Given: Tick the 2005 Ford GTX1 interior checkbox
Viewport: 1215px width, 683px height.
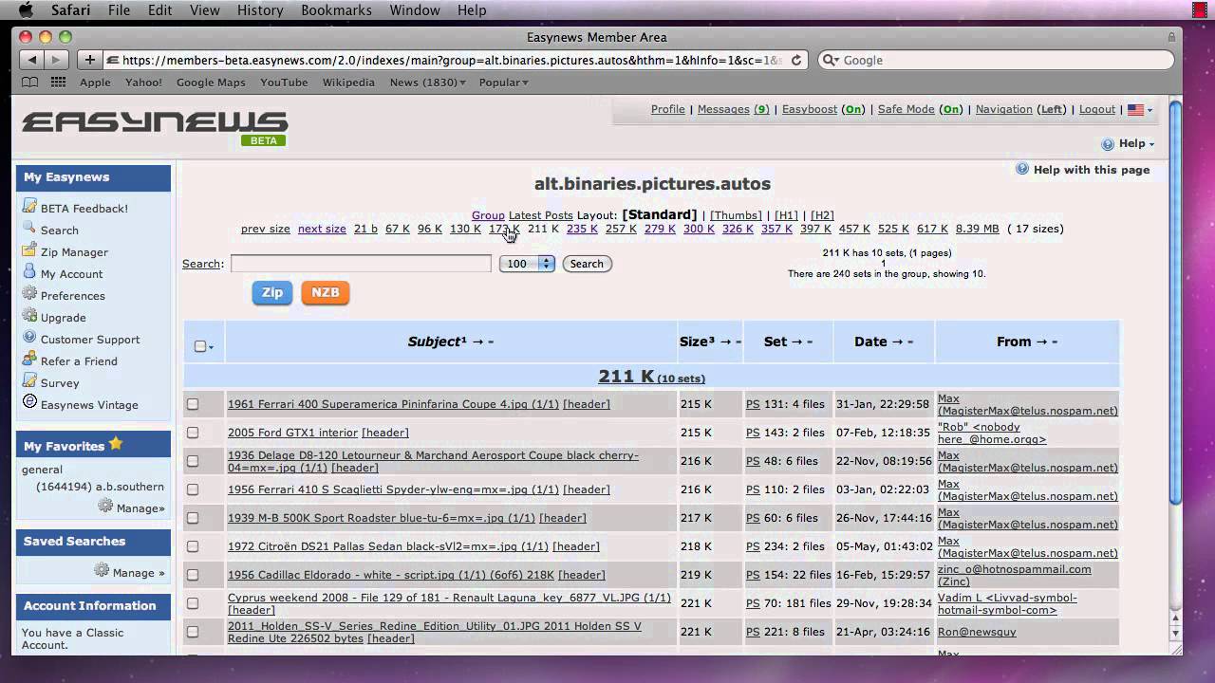Looking at the screenshot, I should [193, 433].
